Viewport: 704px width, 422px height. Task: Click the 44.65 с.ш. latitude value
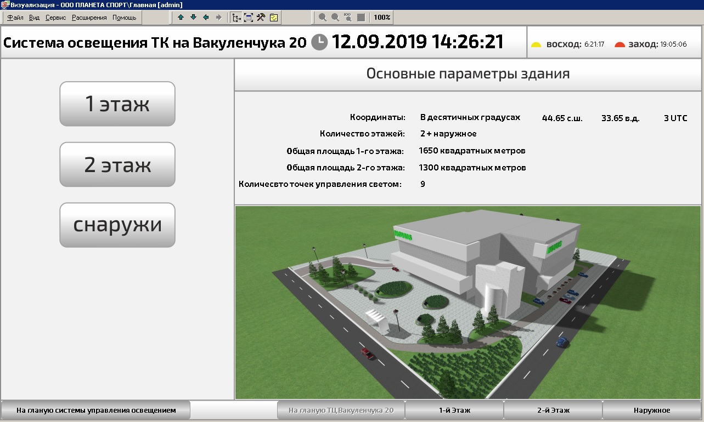[562, 118]
